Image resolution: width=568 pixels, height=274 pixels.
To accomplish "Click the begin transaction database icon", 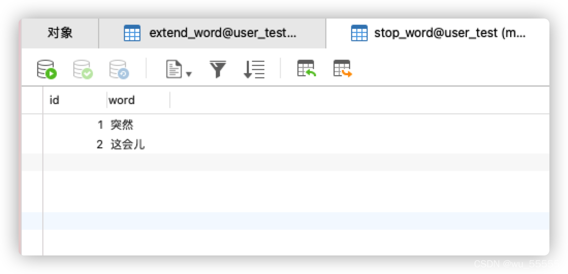I will (46, 69).
